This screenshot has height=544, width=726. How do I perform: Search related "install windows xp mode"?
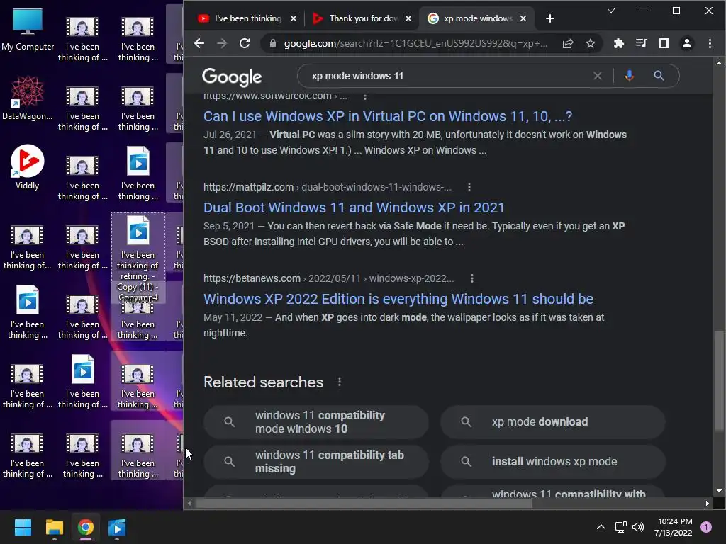tap(553, 462)
